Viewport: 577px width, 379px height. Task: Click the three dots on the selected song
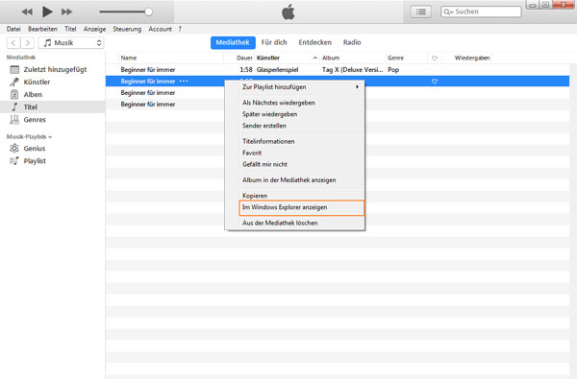184,82
